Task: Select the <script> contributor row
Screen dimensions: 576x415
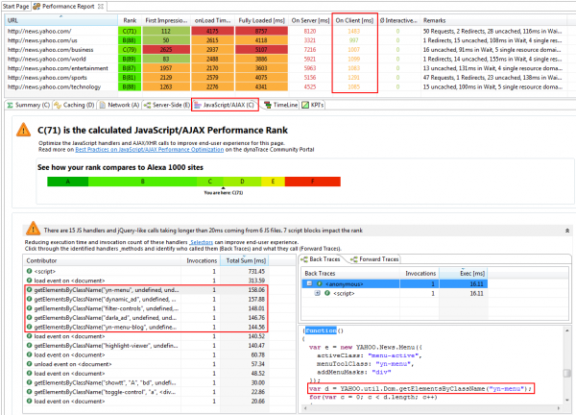Action: pos(146,271)
